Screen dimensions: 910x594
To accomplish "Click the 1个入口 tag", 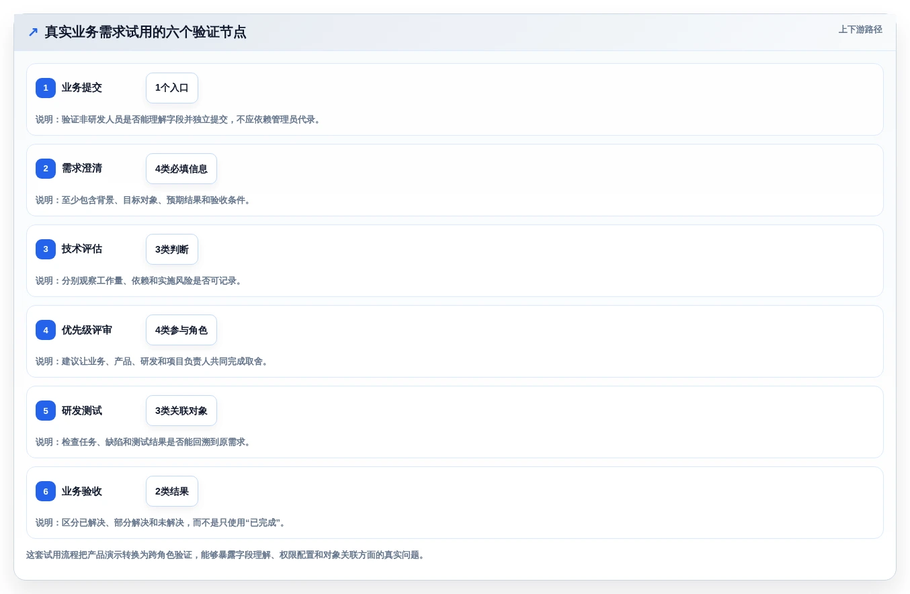I will point(172,88).
